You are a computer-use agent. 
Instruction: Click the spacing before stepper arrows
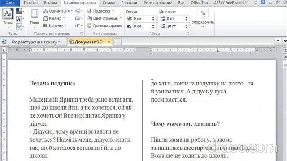[x=187, y=19]
